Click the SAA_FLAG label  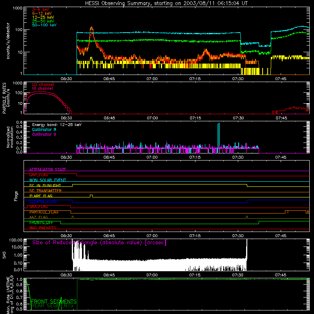tap(38, 207)
